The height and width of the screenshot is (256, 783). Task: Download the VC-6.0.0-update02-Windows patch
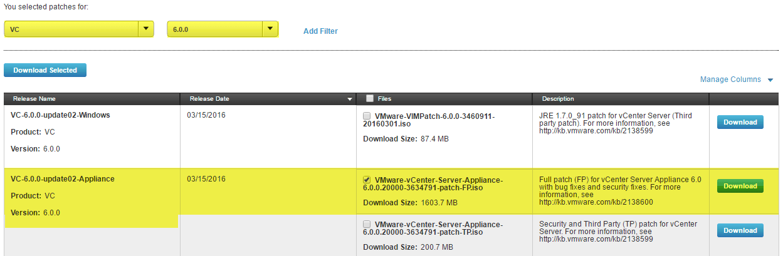(740, 122)
